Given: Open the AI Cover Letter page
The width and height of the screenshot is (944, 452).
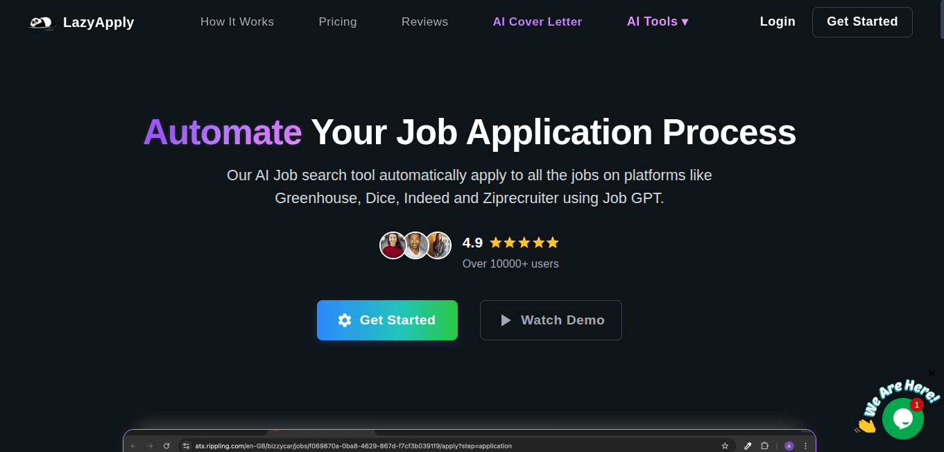Looking at the screenshot, I should pos(538,22).
